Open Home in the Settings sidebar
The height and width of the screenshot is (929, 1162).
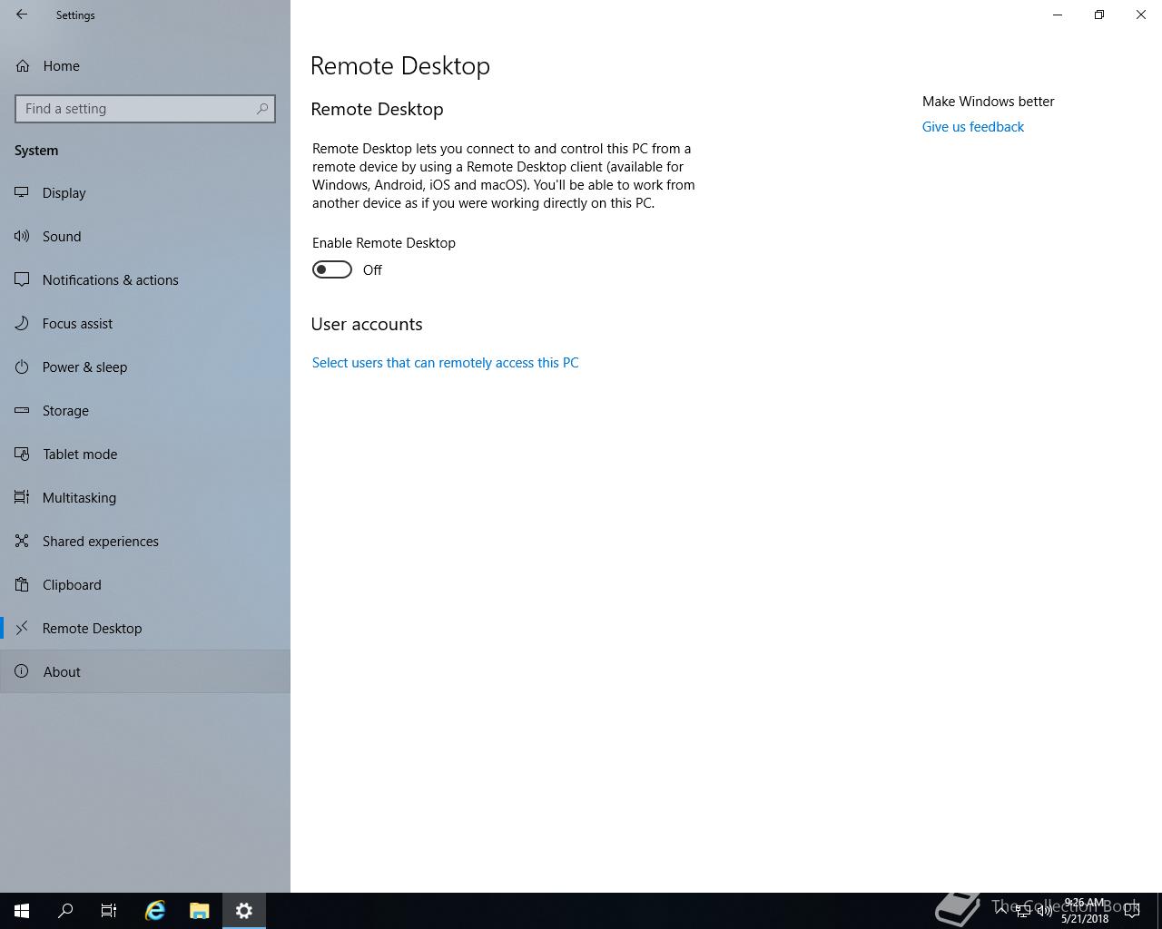coord(145,65)
